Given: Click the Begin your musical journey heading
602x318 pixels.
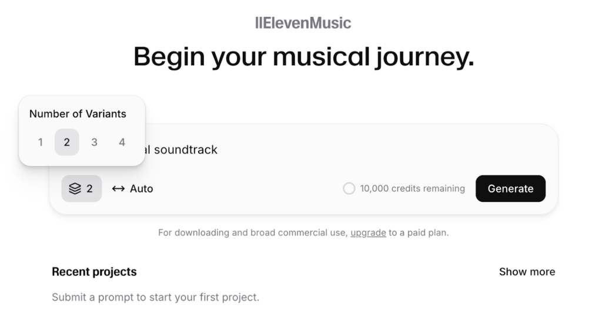Looking at the screenshot, I should click(303, 57).
